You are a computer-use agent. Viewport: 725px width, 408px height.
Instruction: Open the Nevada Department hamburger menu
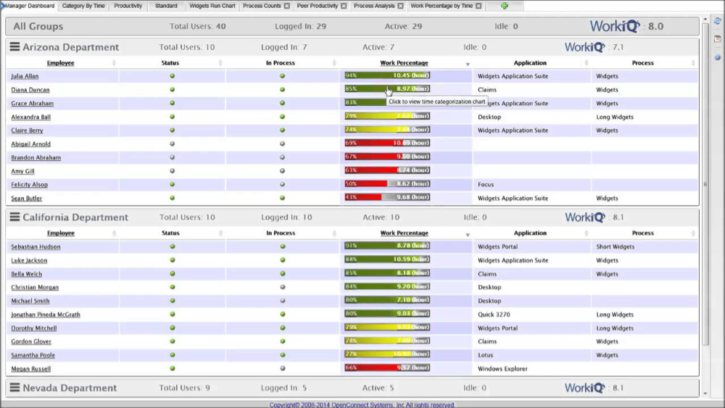coord(14,387)
